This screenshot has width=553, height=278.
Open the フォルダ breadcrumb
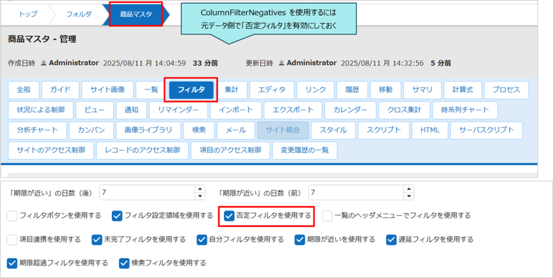coord(79,15)
